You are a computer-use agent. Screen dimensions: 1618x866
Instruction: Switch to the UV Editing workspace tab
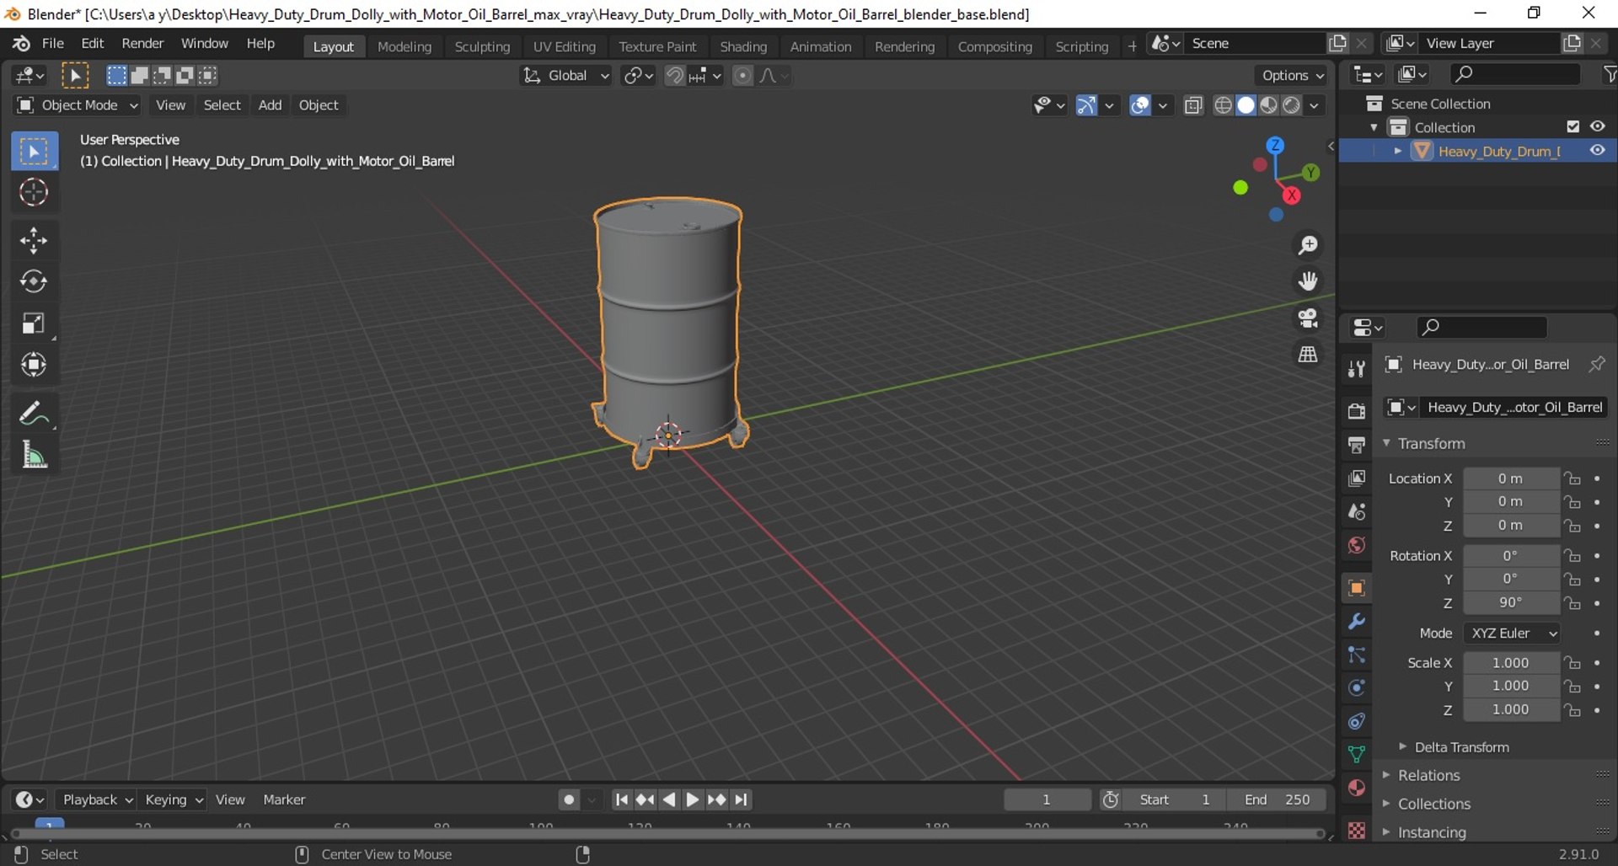564,46
